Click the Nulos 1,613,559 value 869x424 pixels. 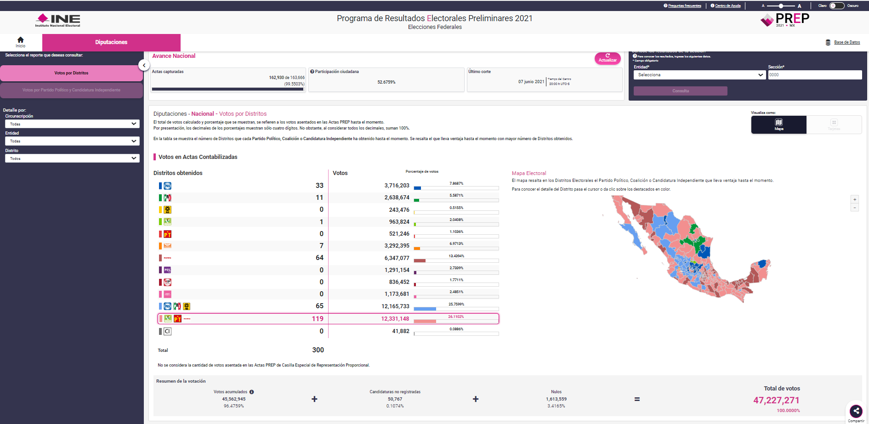(x=556, y=399)
